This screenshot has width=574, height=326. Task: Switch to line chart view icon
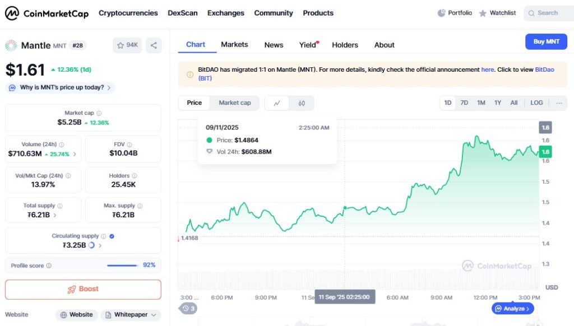[x=277, y=103]
